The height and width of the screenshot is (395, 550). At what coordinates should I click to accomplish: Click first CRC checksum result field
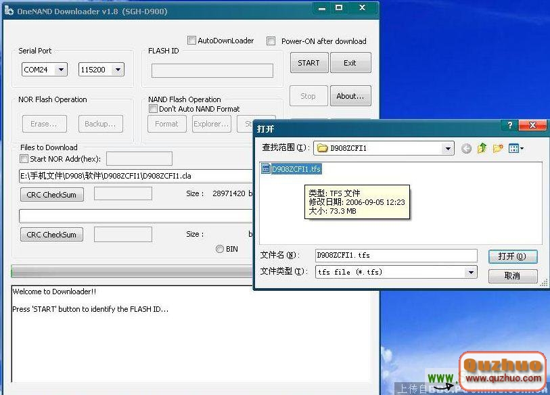click(x=122, y=193)
